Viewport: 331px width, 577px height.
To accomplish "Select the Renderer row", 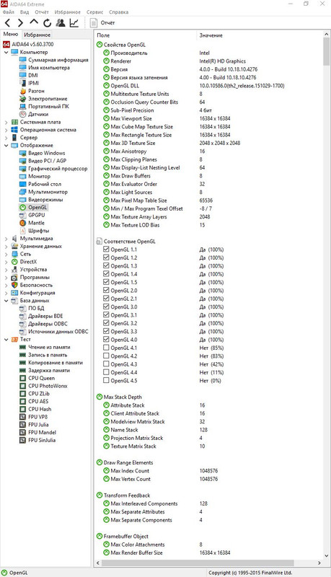I will tap(208, 61).
